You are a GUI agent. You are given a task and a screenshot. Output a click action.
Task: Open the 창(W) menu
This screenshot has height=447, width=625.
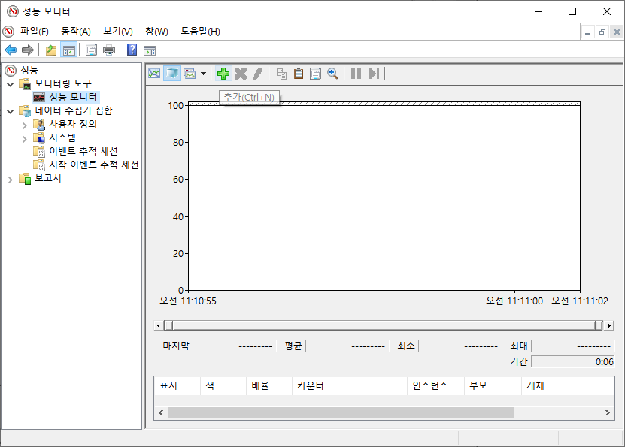pos(156,31)
